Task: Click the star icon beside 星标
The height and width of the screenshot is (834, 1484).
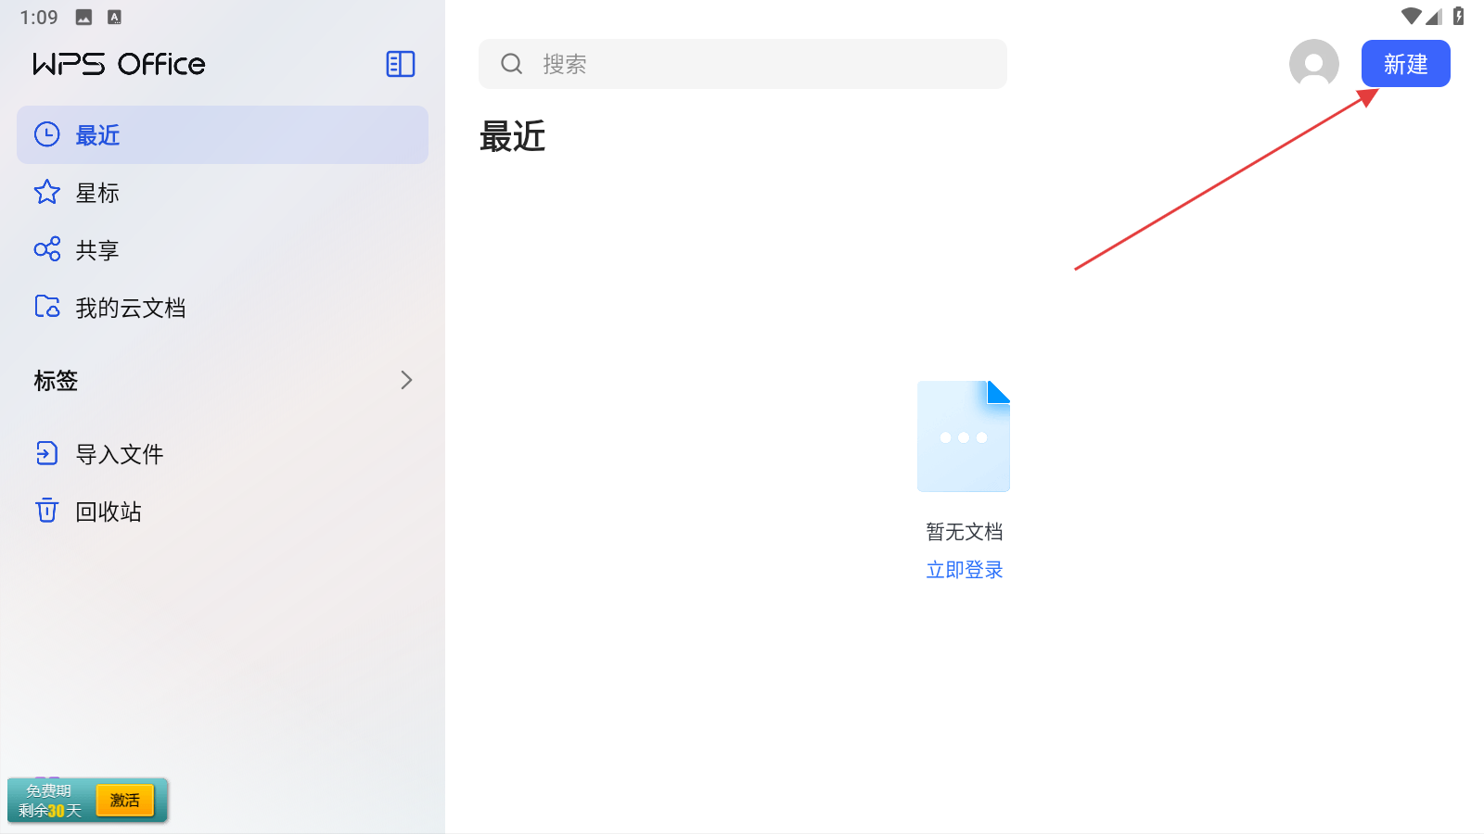Action: [x=47, y=193]
